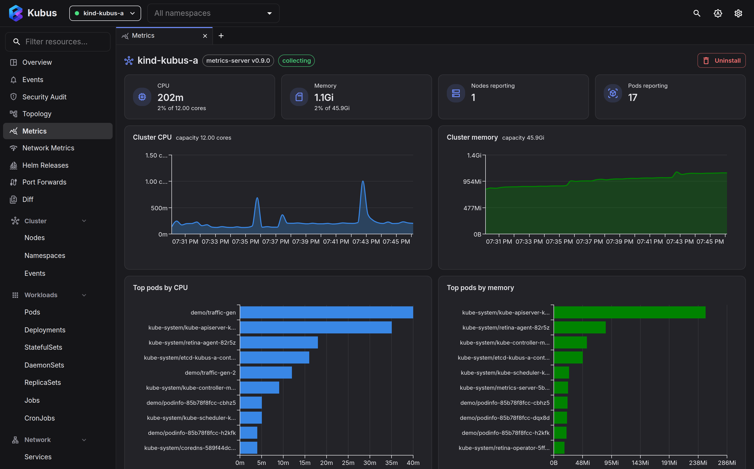Open the search magnifier in top bar
The height and width of the screenshot is (469, 754).
pyautogui.click(x=697, y=13)
